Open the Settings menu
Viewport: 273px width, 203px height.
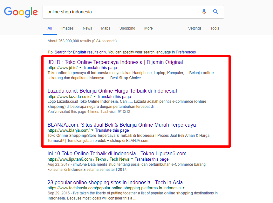click(x=195, y=28)
